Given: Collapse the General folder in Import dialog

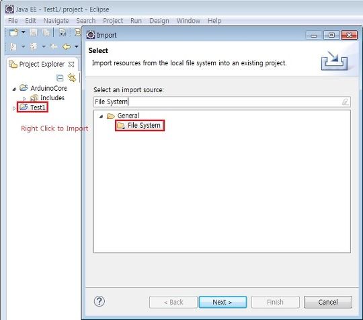Looking at the screenshot, I should pos(101,116).
